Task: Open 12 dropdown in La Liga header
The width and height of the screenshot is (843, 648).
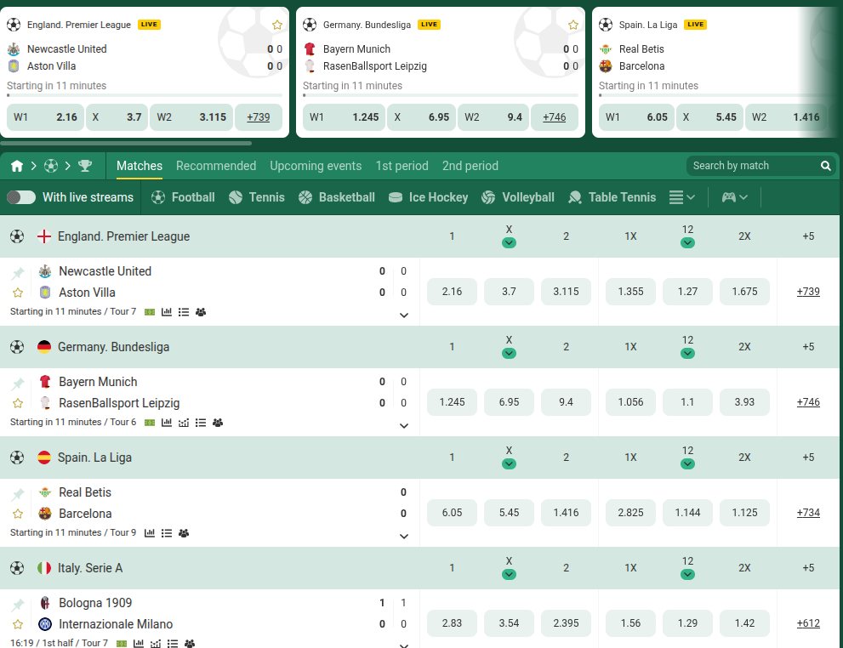Action: click(687, 463)
